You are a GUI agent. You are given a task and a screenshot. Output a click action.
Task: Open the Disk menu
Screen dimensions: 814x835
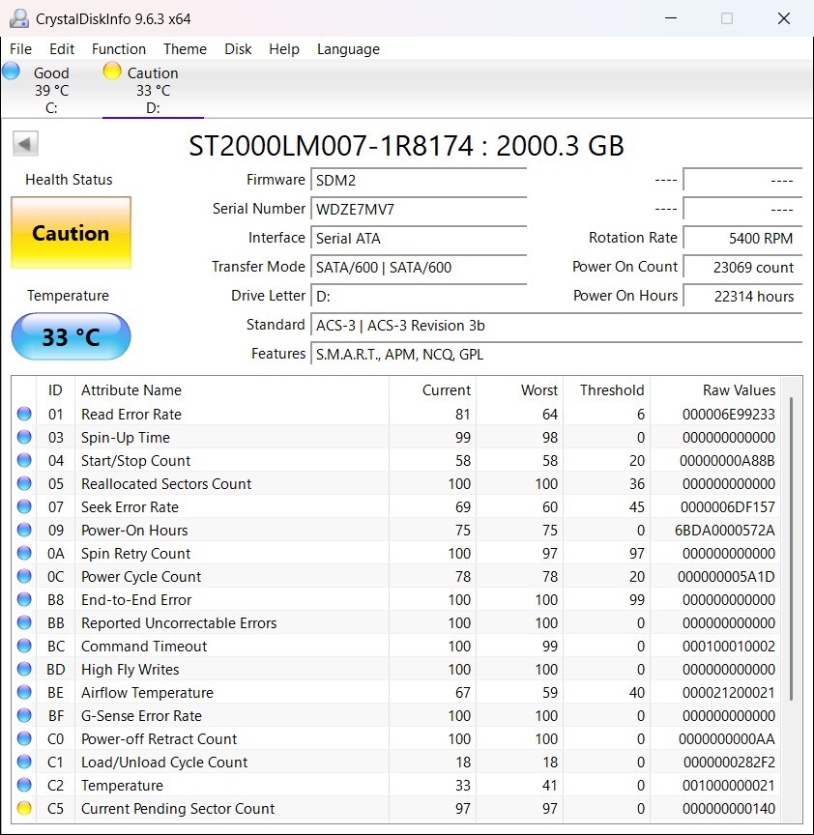238,48
